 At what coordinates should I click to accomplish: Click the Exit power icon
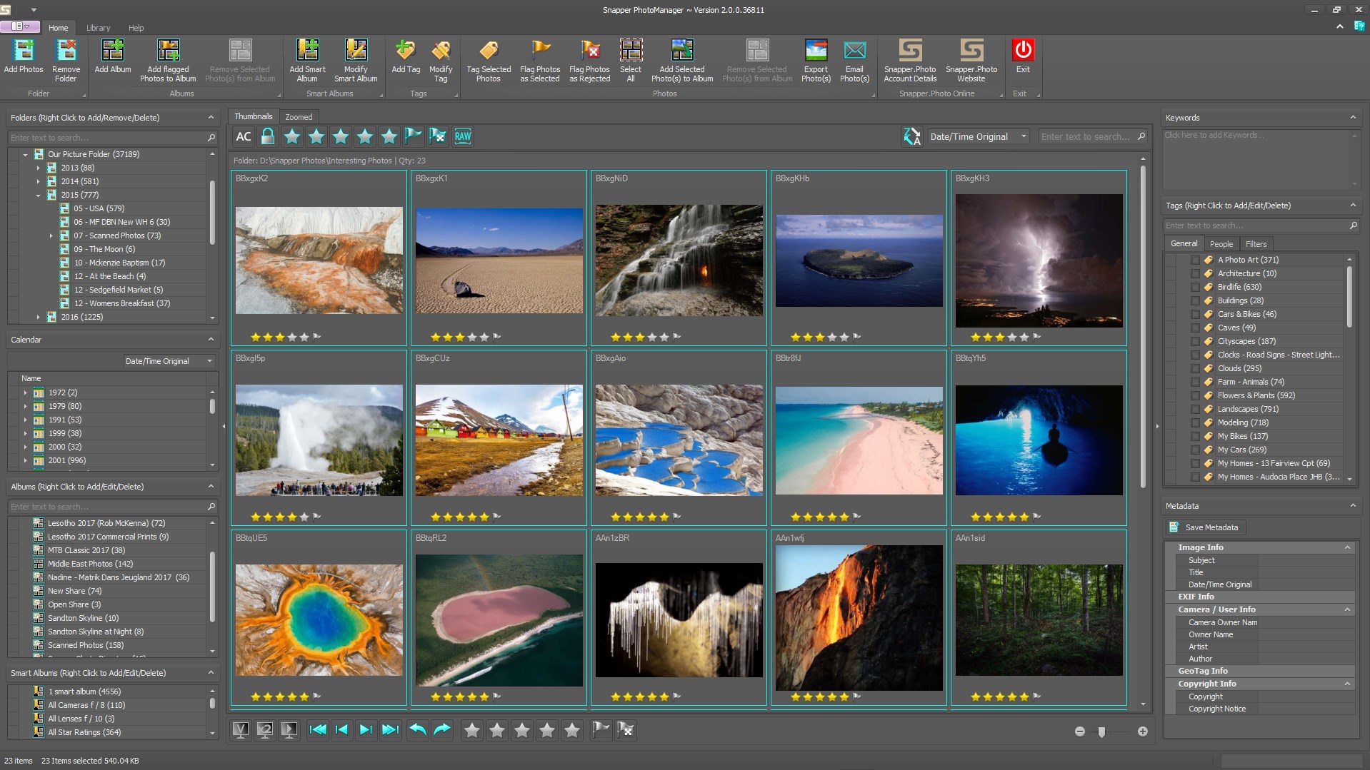click(1023, 50)
